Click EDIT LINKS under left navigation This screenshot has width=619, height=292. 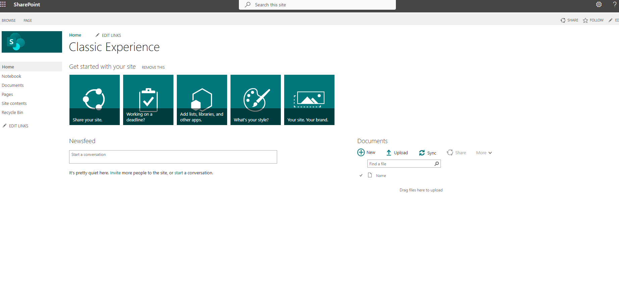[x=15, y=126]
